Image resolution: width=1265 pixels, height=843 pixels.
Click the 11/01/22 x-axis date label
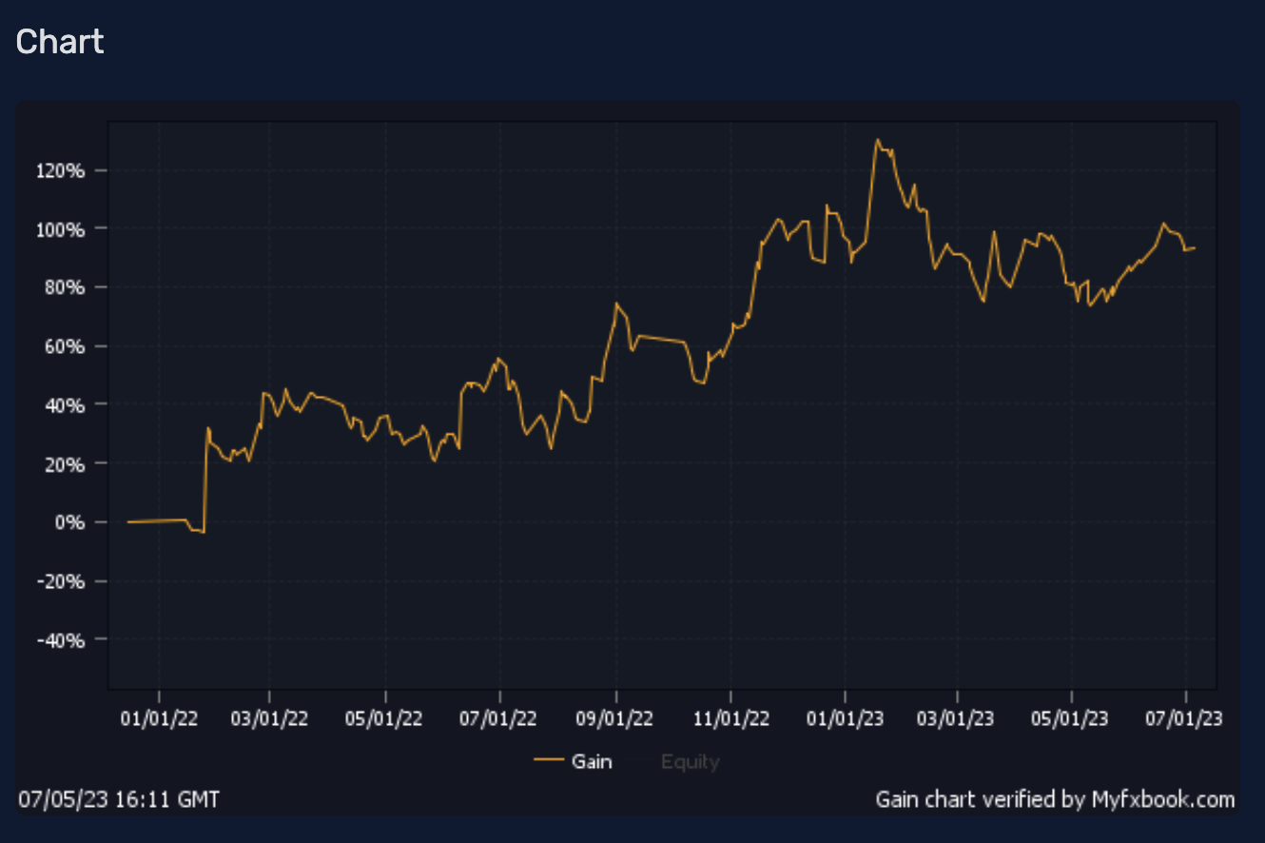pyautogui.click(x=730, y=718)
